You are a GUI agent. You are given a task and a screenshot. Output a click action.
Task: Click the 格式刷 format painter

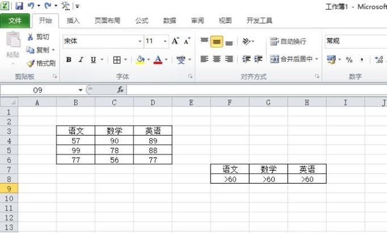coord(41,63)
